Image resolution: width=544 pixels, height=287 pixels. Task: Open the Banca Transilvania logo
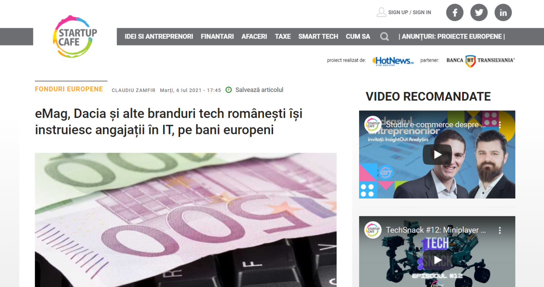click(x=481, y=60)
